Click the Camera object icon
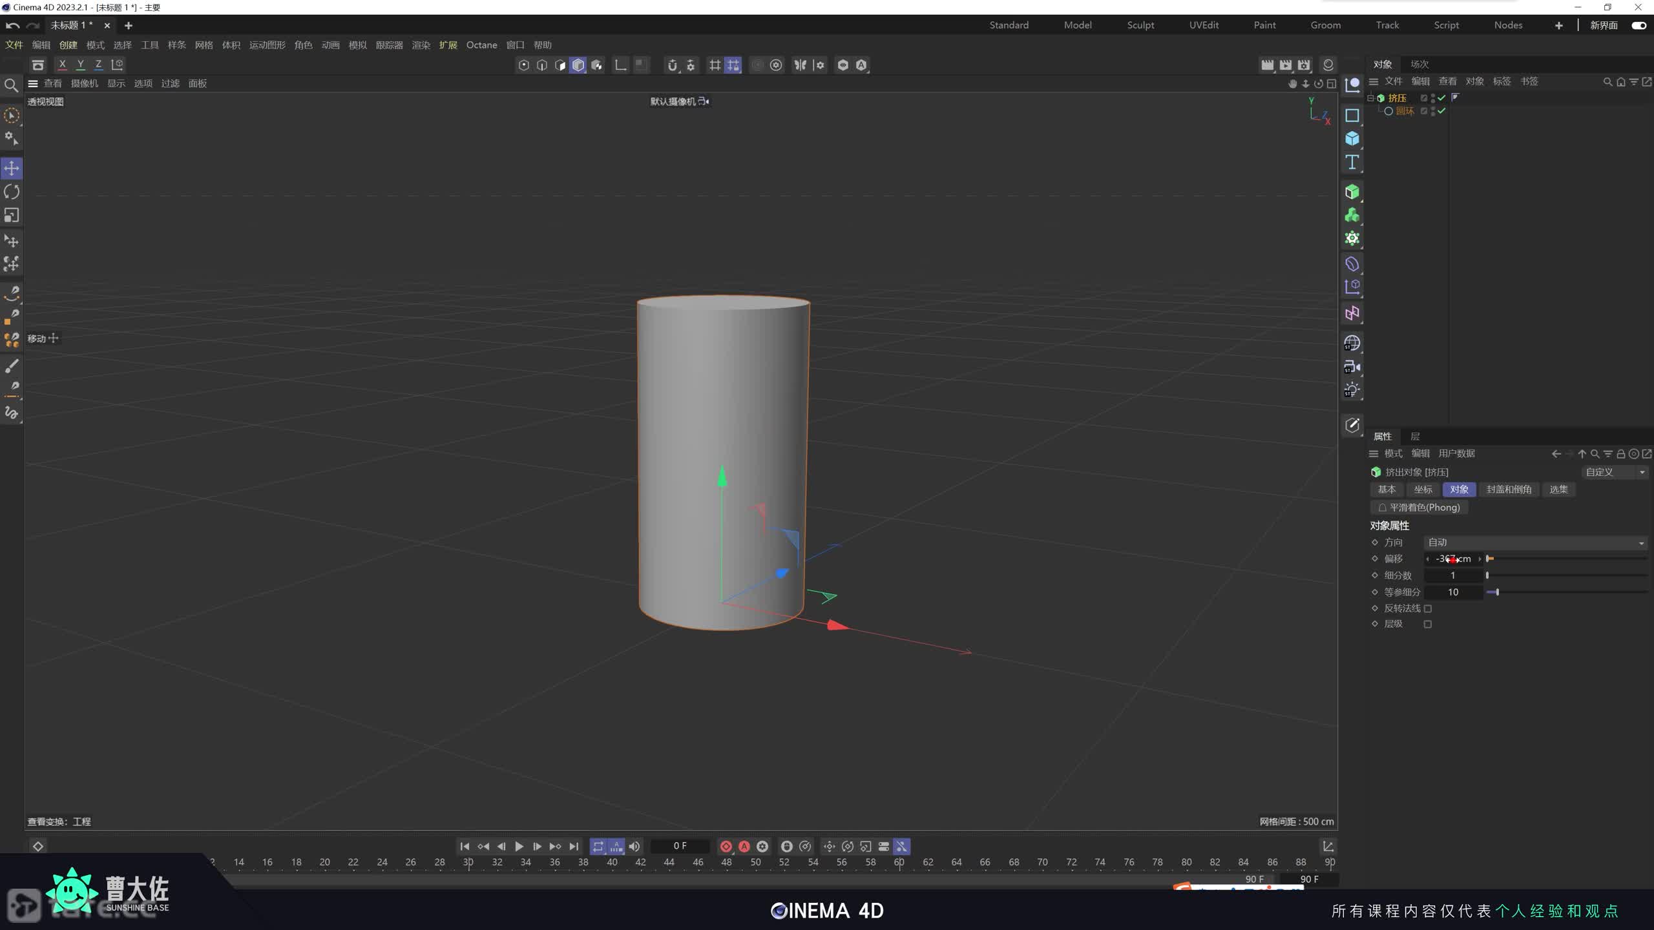Screen dimensions: 1654x930 [x=1352, y=367]
